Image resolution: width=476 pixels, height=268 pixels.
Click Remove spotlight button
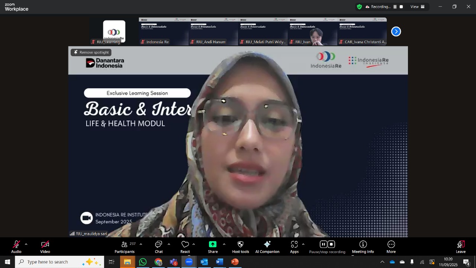[91, 52]
